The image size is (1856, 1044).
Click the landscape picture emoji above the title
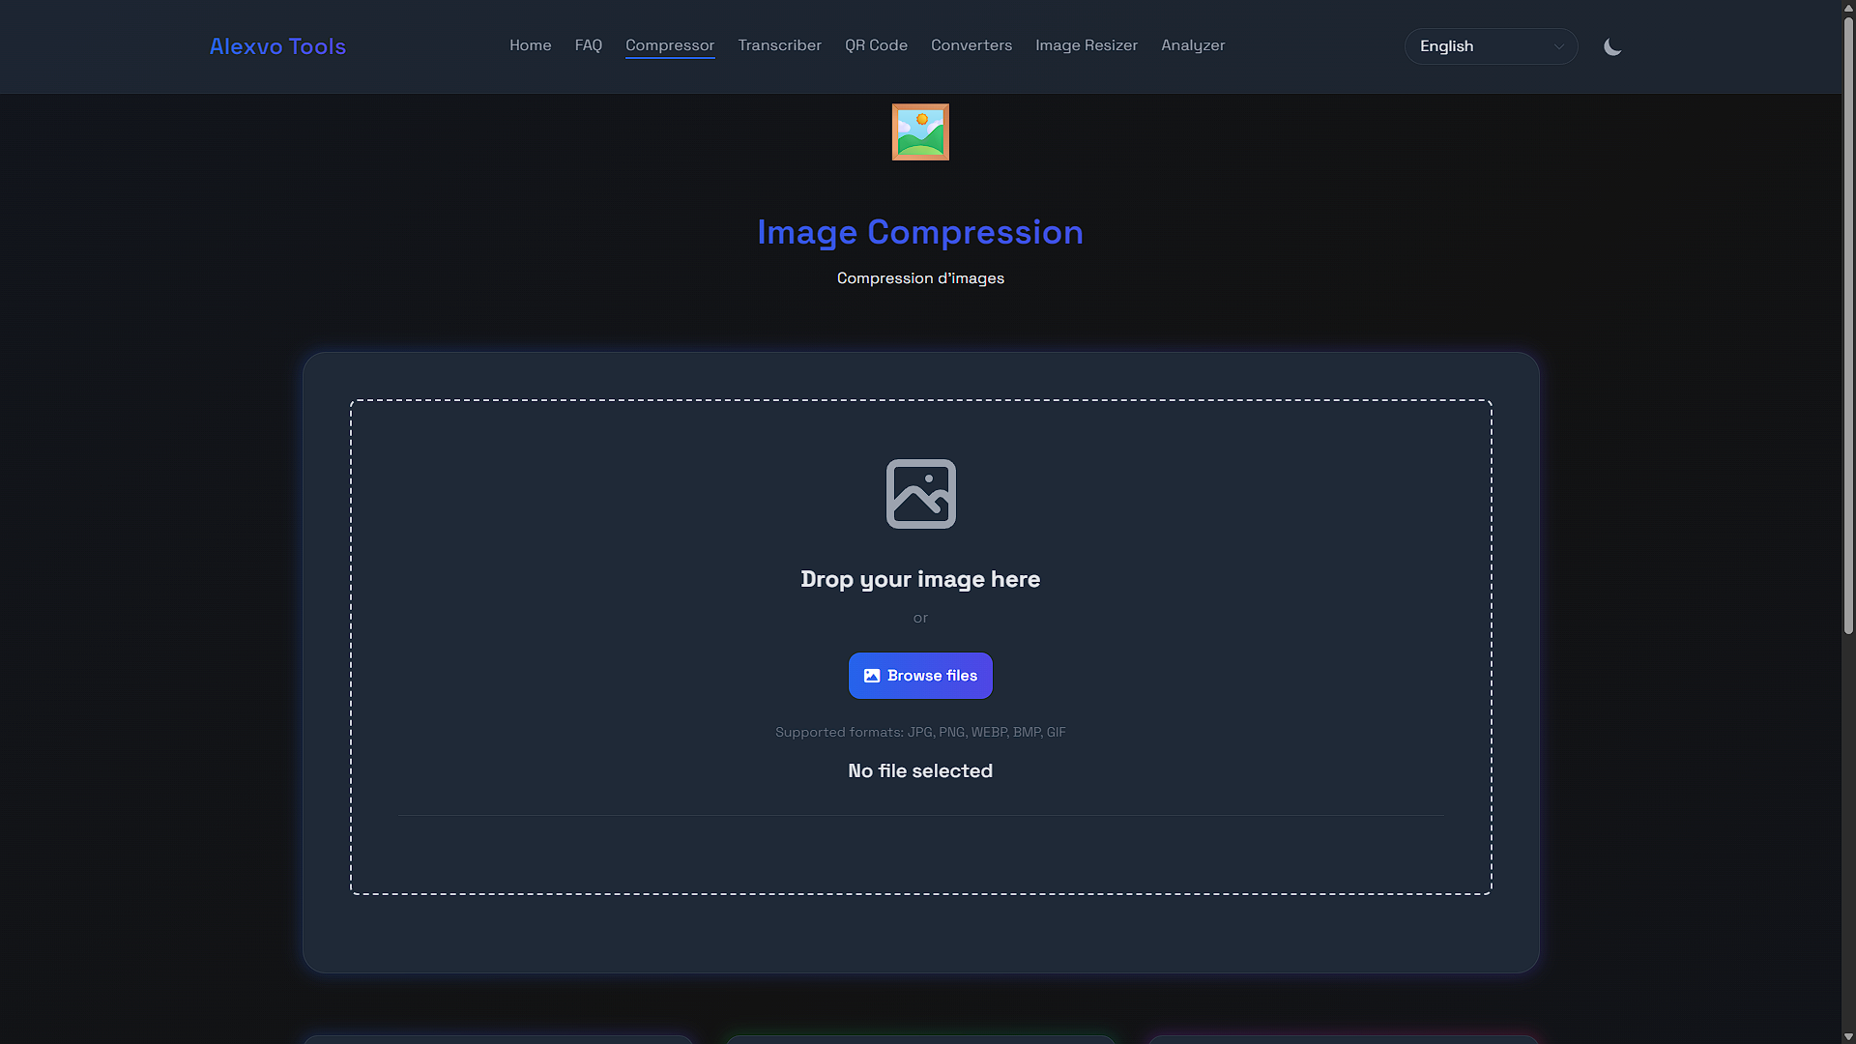[920, 131]
